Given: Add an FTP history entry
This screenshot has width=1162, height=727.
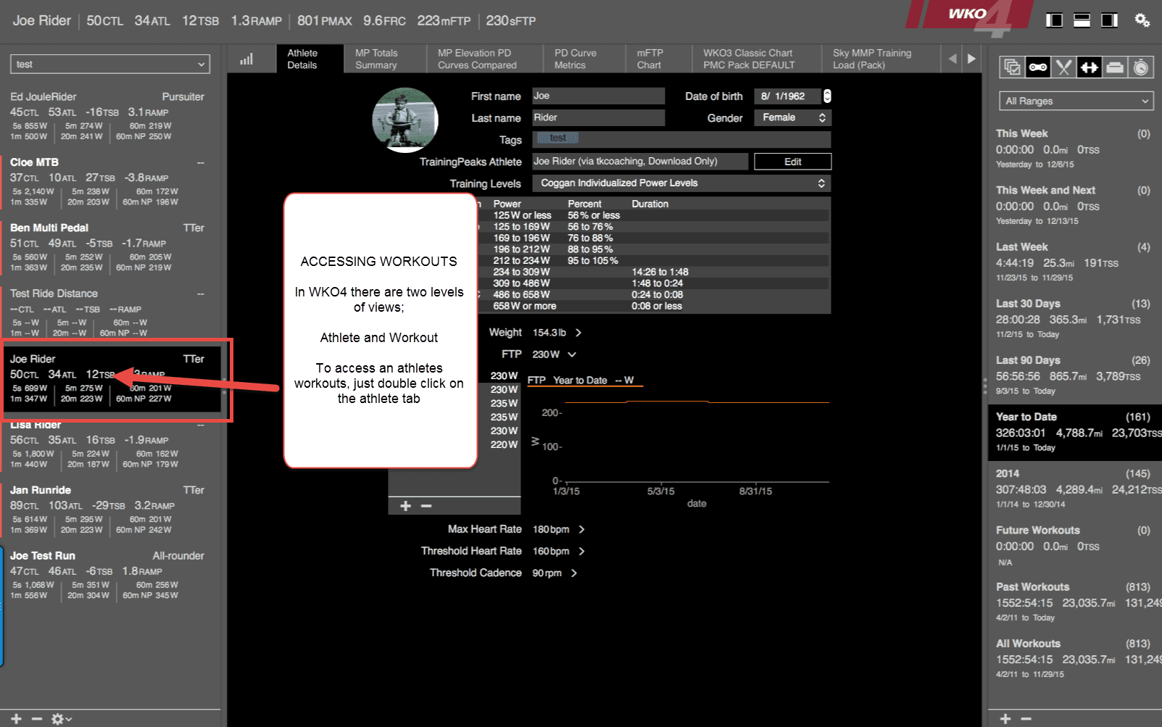Looking at the screenshot, I should coord(405,506).
